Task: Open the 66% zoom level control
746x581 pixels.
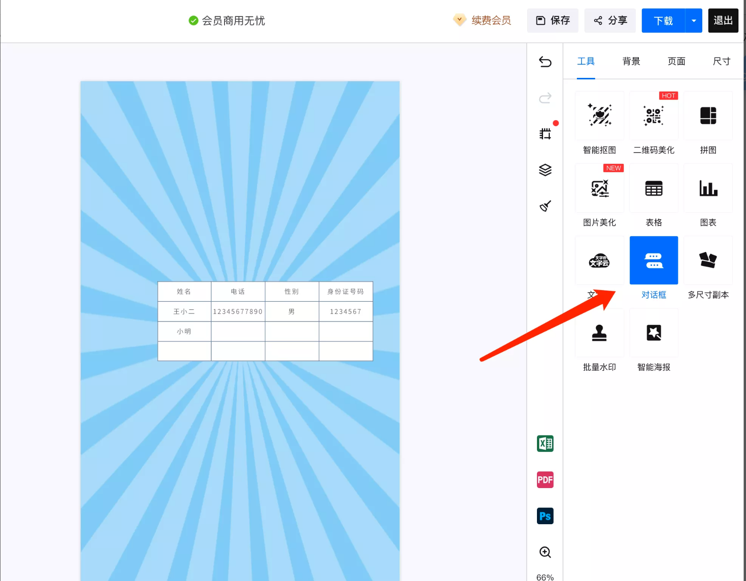Action: pos(545,577)
